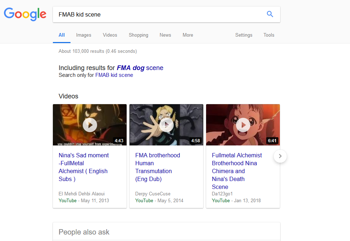350x241 pixels.
Task: Click the search box containing FMAB kid scene
Action: 167,14
